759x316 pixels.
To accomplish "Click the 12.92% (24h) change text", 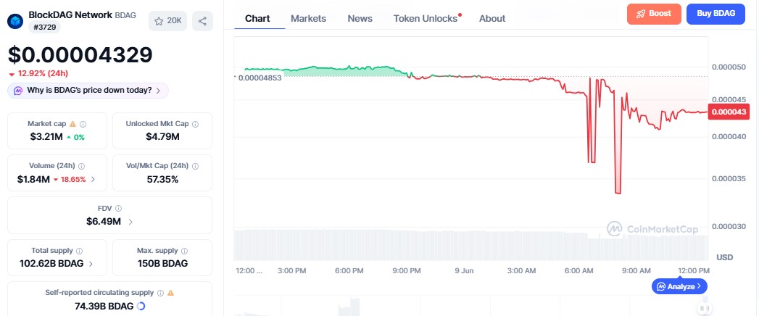I will point(43,73).
